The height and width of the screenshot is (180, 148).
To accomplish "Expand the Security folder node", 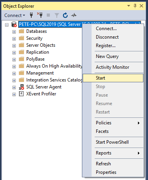I will pyautogui.click(x=14, y=39).
